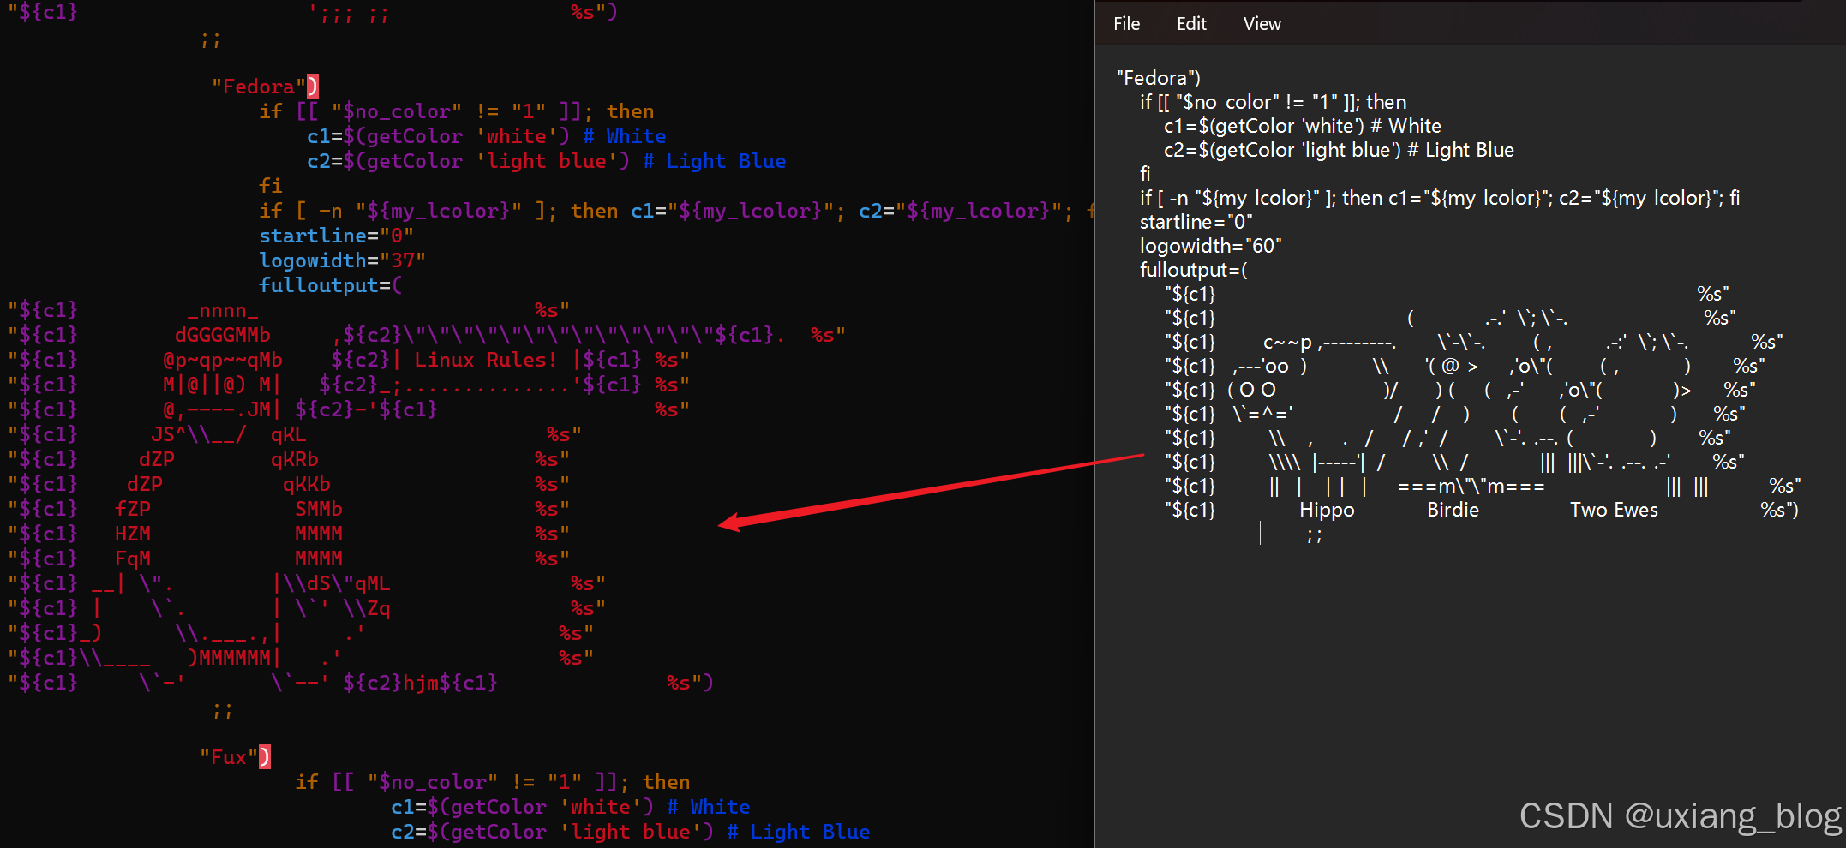Image resolution: width=1846 pixels, height=848 pixels.
Task: Click the ;; line at the end in Notepad
Action: 1315,535
